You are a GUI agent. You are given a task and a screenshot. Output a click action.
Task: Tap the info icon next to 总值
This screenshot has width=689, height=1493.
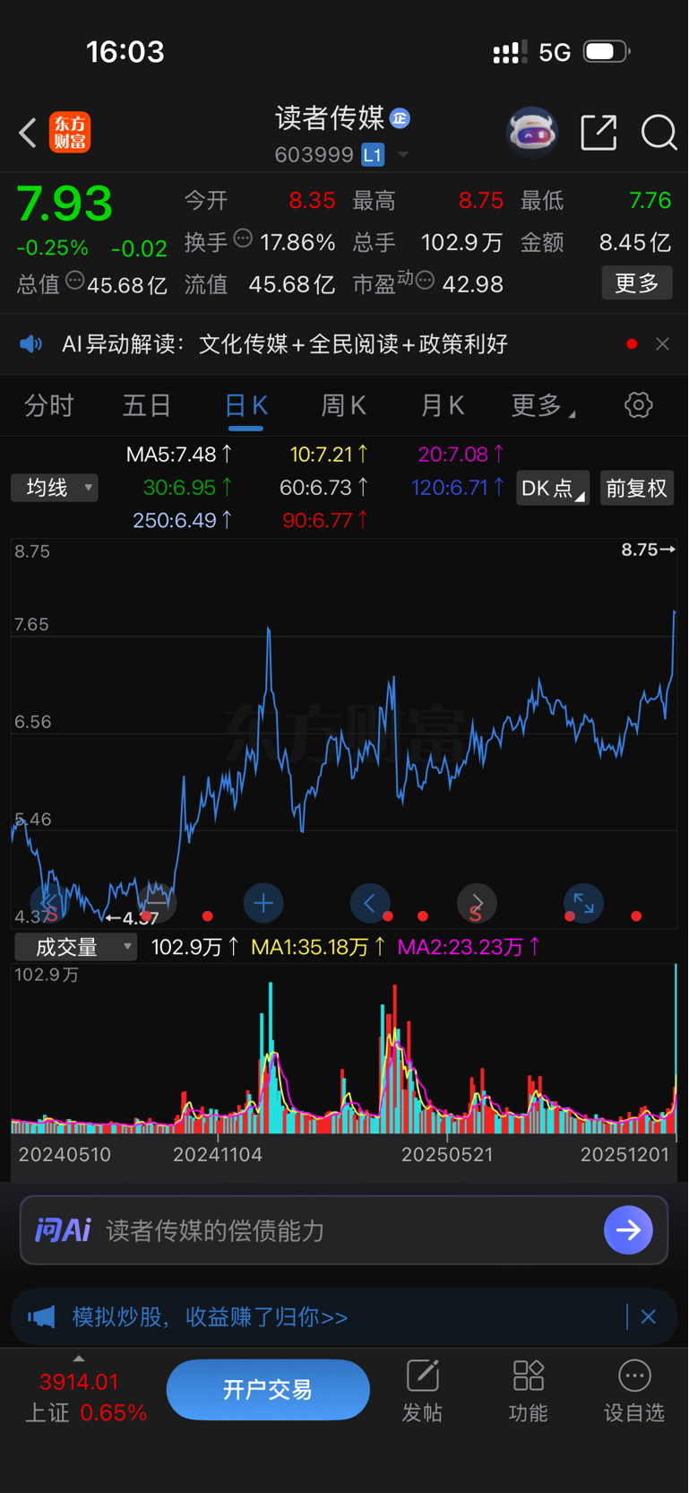pos(75,281)
